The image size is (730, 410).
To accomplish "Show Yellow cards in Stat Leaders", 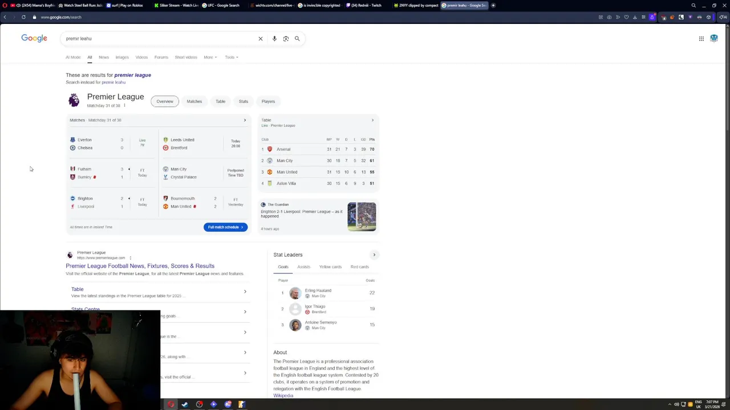I will [330, 266].
